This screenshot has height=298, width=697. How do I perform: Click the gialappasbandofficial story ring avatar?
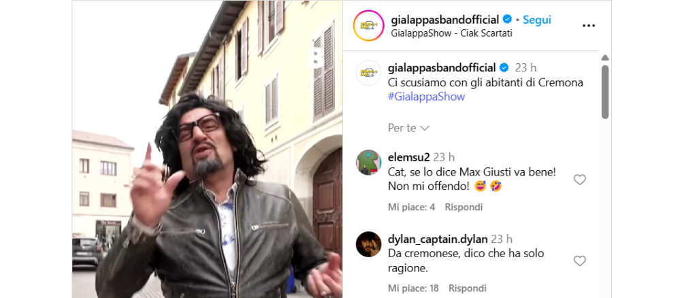tap(368, 25)
